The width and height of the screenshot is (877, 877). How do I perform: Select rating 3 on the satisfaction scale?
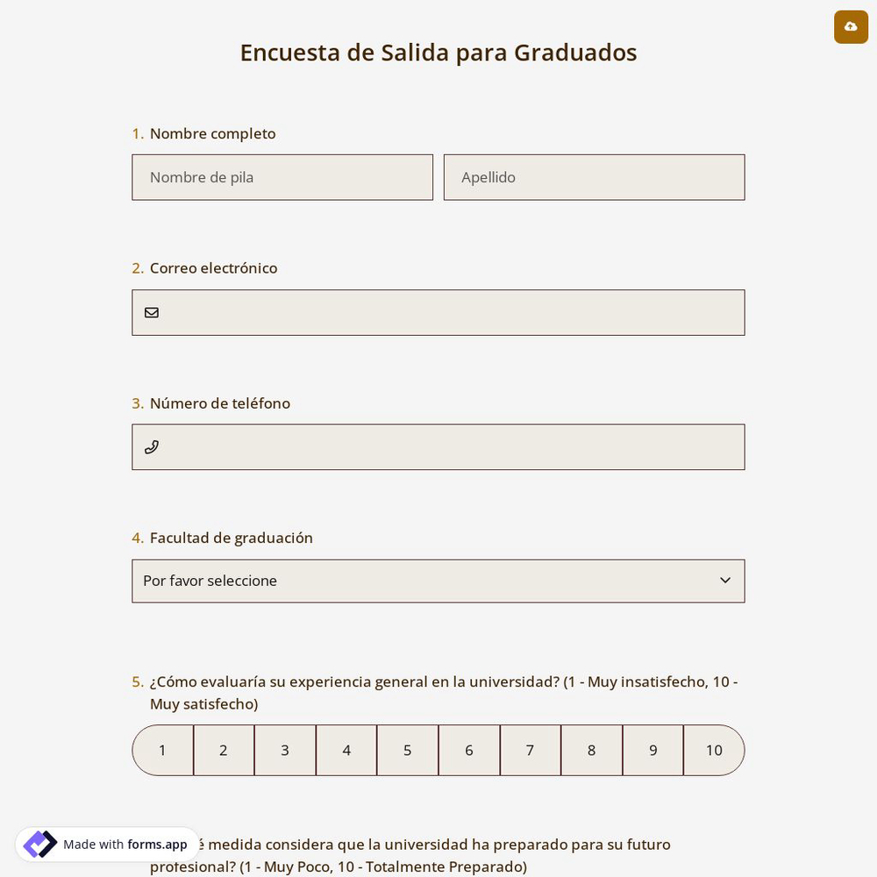click(284, 750)
